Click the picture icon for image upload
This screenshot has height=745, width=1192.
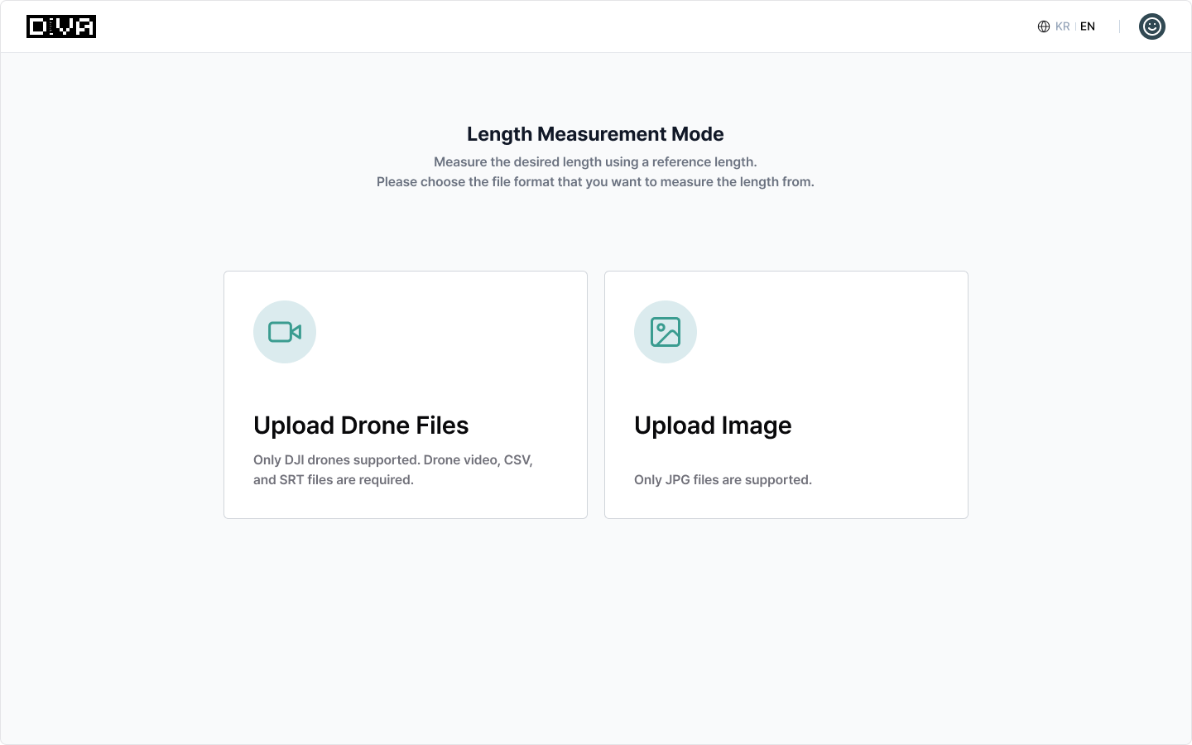(x=666, y=332)
